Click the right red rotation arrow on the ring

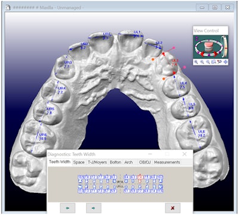coord(215,54)
